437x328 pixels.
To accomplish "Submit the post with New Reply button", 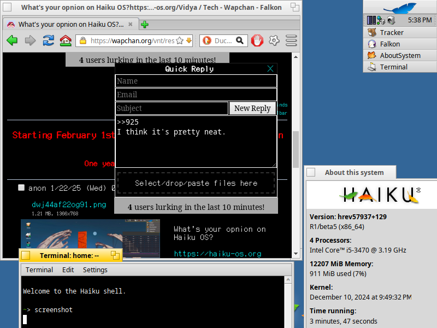I will tap(252, 108).
